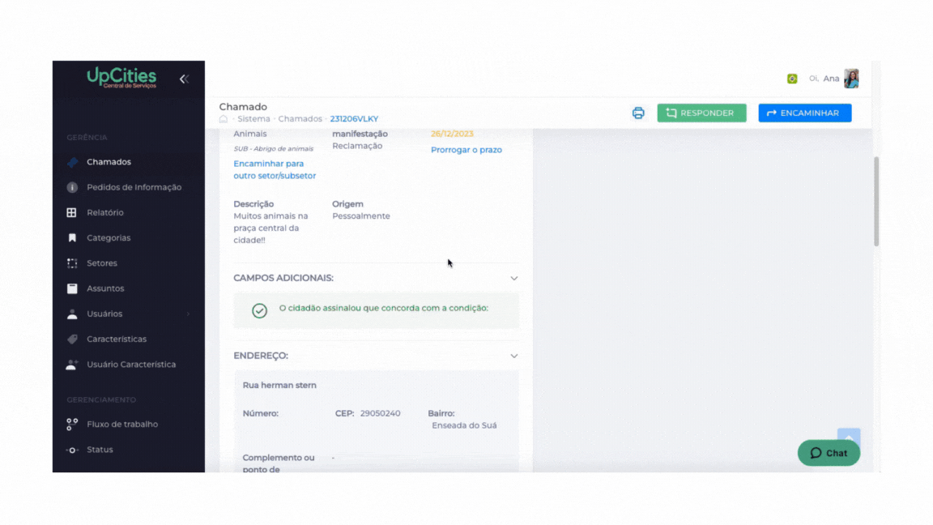Open the Relatório menu item
The width and height of the screenshot is (933, 525).
click(x=105, y=212)
